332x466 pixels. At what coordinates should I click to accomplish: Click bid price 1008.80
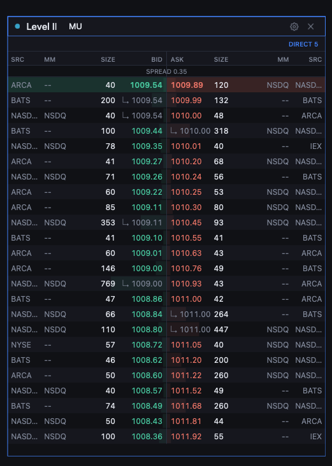pos(147,330)
